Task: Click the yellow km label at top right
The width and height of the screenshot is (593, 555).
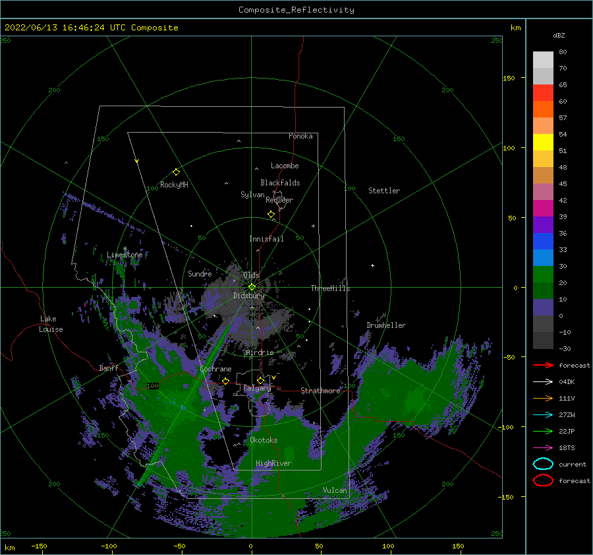Action: point(515,28)
